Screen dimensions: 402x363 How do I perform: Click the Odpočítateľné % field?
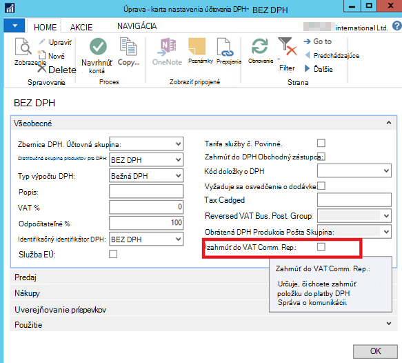click(x=146, y=223)
